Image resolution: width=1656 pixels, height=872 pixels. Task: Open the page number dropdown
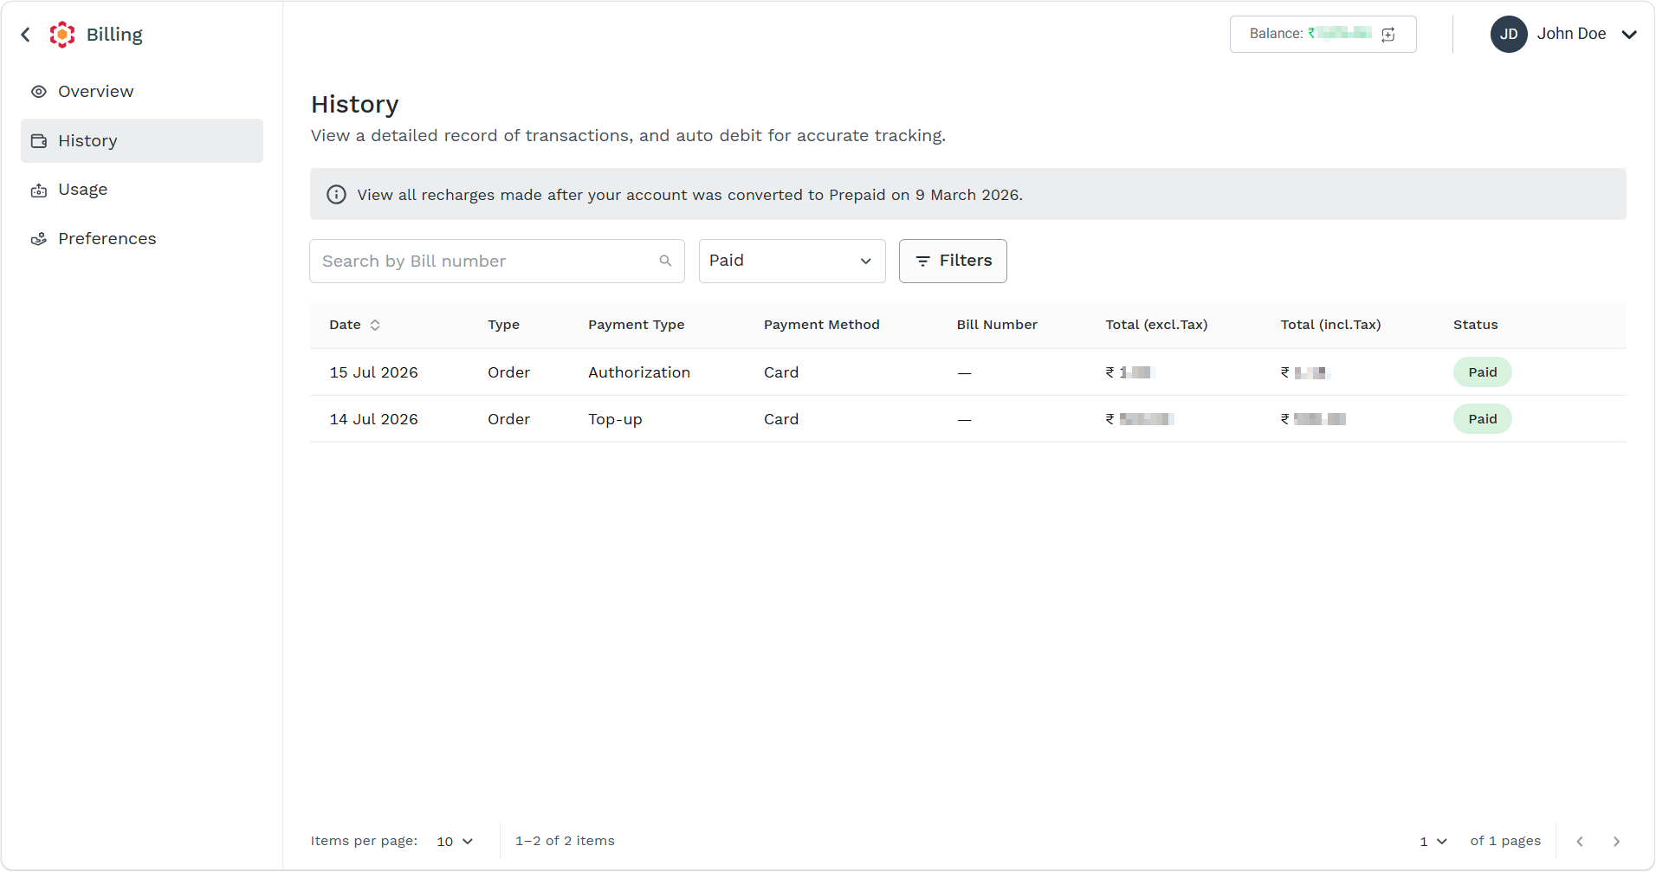(x=1433, y=842)
